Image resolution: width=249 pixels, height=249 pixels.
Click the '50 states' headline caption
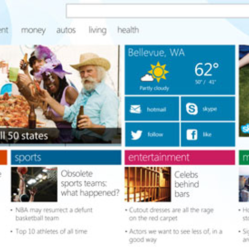(x=28, y=136)
